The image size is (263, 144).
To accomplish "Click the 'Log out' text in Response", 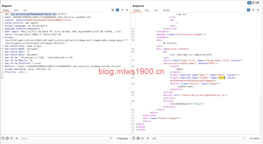I will (181, 14).
